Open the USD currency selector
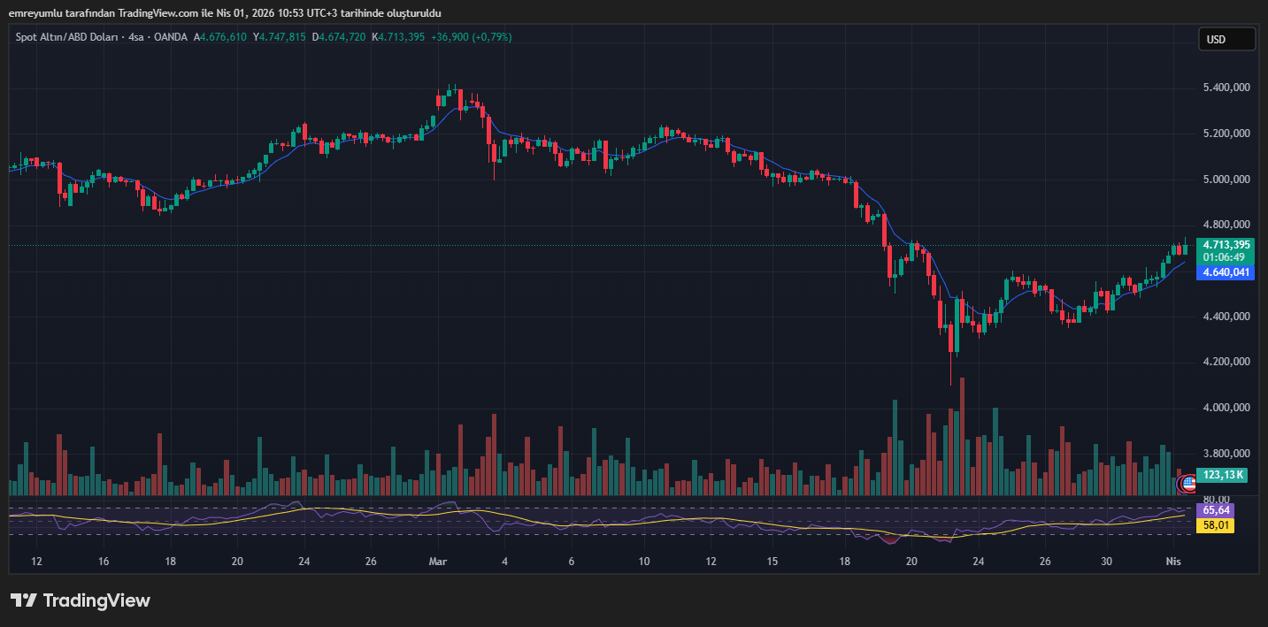This screenshot has height=627, width=1268. click(1226, 39)
